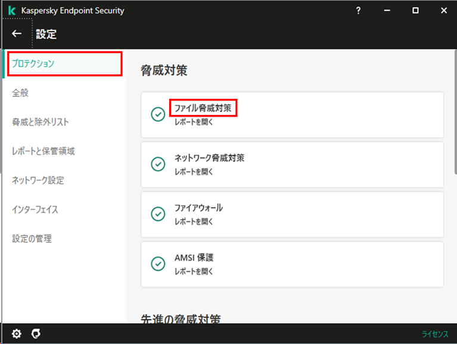Open report under ファイル脅威対策
The image size is (457, 344).
pyautogui.click(x=194, y=122)
